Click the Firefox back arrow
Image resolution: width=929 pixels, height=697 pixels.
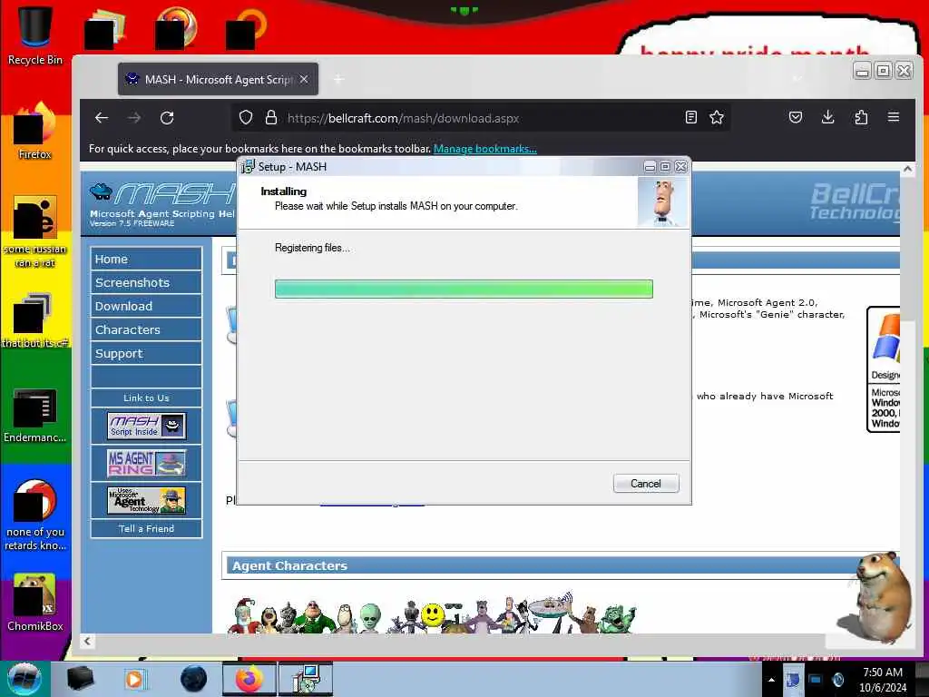pyautogui.click(x=102, y=118)
